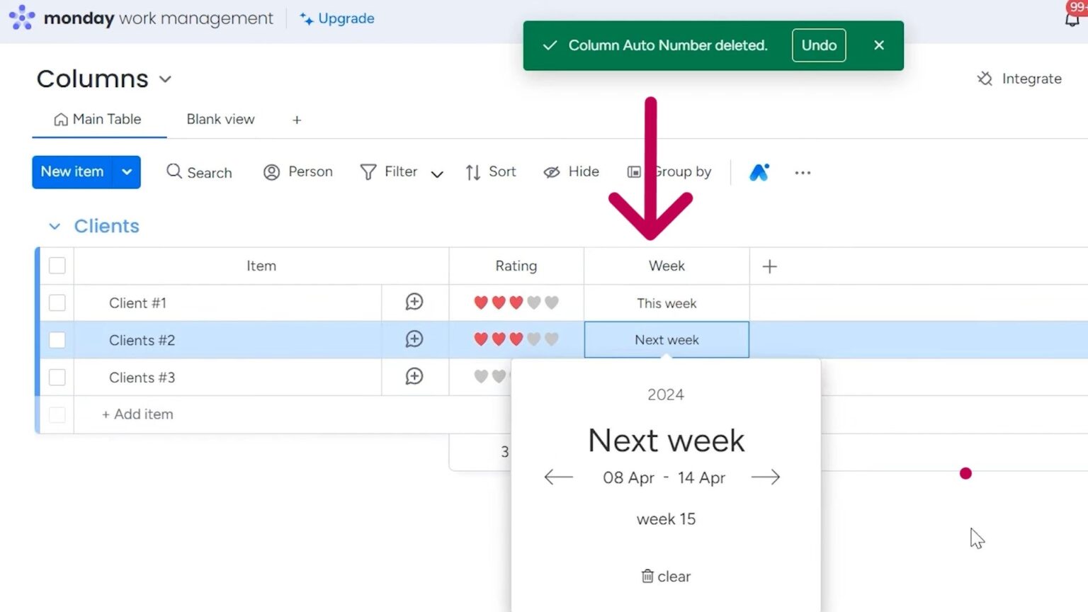This screenshot has width=1088, height=612.
Task: Toggle the select-all header checkbox
Action: tap(57, 266)
